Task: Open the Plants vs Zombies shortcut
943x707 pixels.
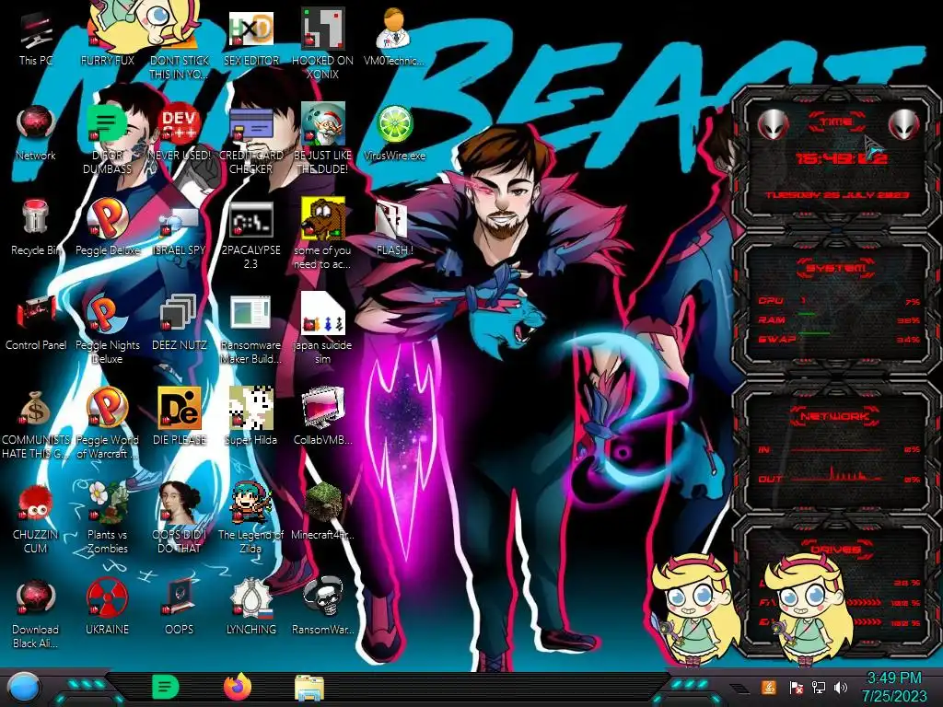Action: pyautogui.click(x=107, y=519)
